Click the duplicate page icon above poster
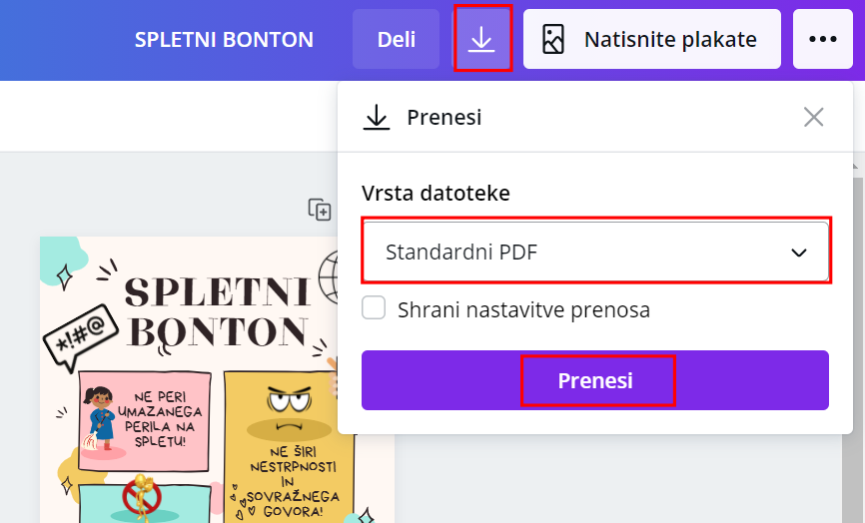 [x=320, y=210]
